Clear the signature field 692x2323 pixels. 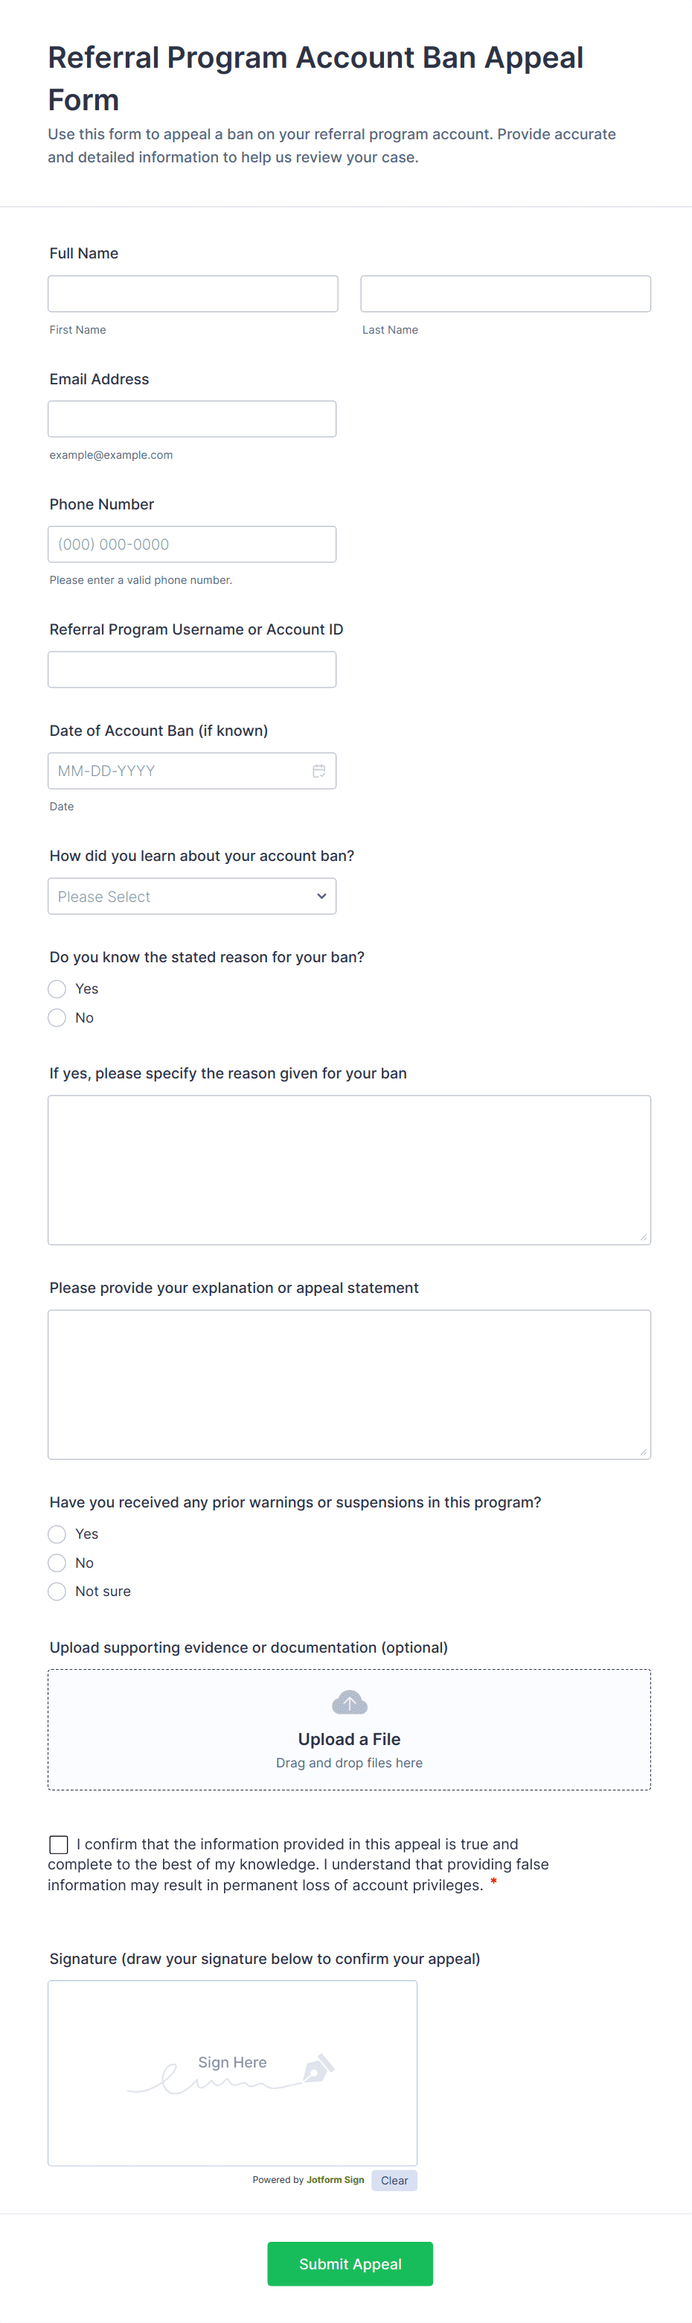394,2181
